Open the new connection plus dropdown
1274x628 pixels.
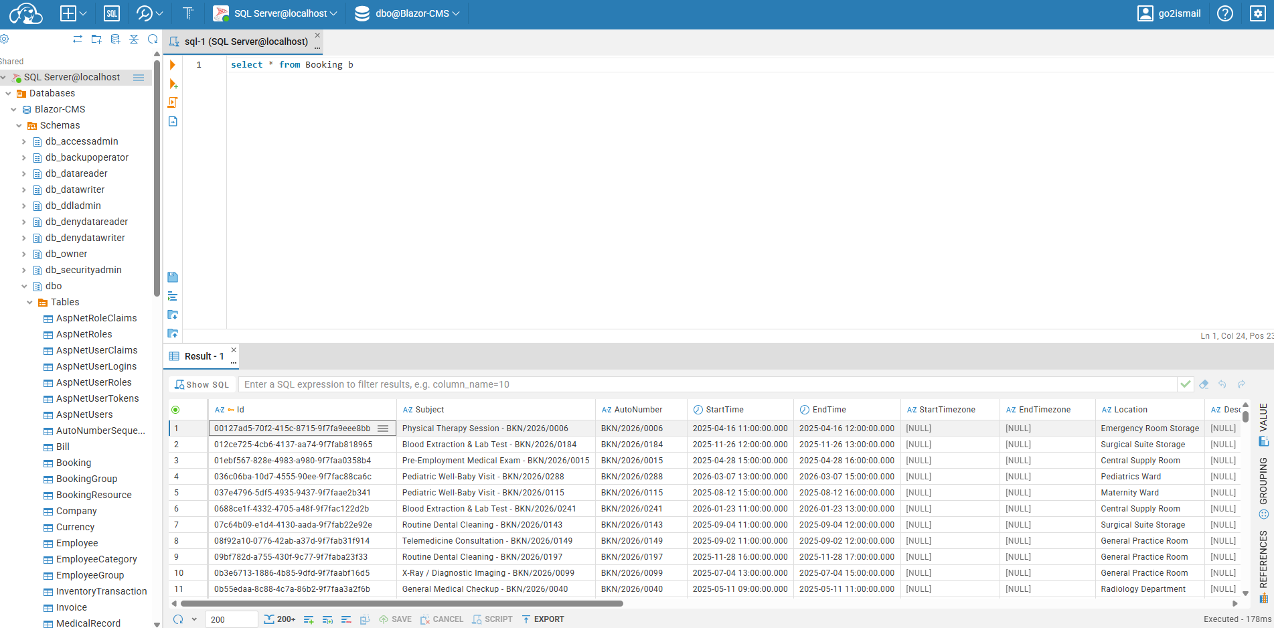(x=74, y=13)
